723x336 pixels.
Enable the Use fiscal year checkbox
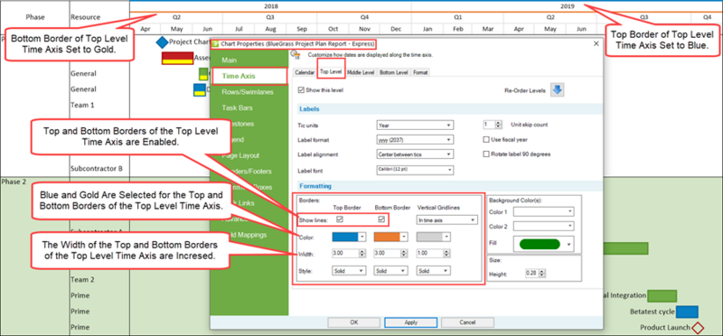coord(485,140)
